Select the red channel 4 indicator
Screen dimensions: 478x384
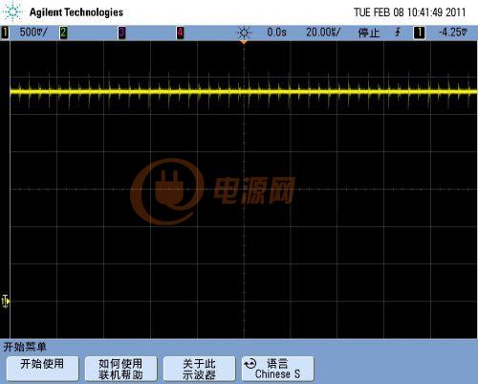click(180, 33)
